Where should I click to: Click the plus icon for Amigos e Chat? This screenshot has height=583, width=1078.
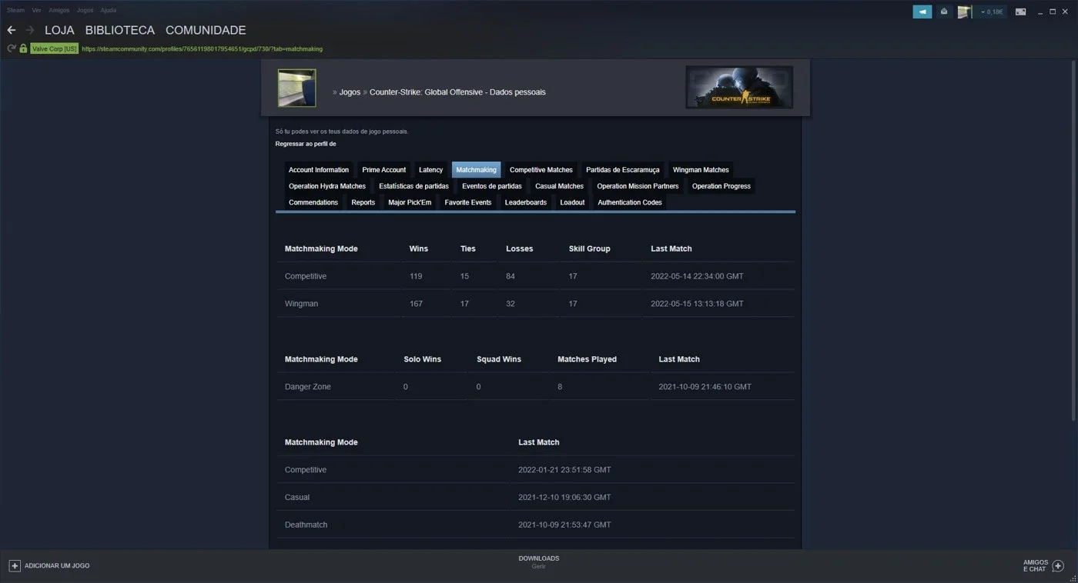click(x=1058, y=566)
